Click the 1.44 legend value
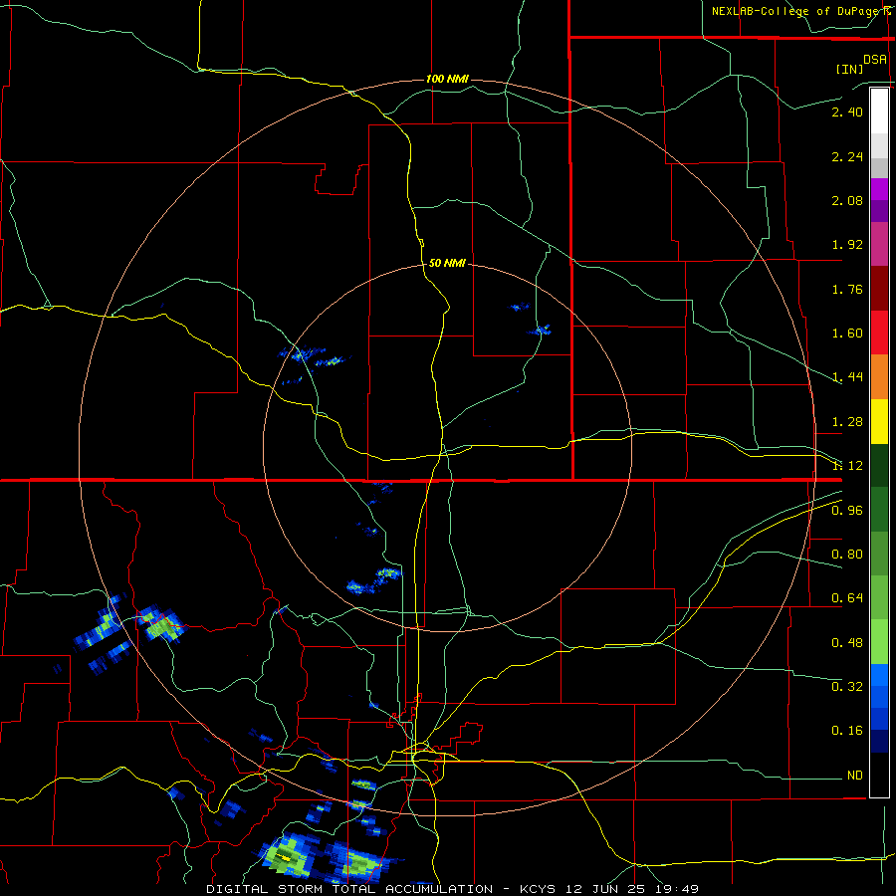This screenshot has height=896, width=896. pos(847,377)
